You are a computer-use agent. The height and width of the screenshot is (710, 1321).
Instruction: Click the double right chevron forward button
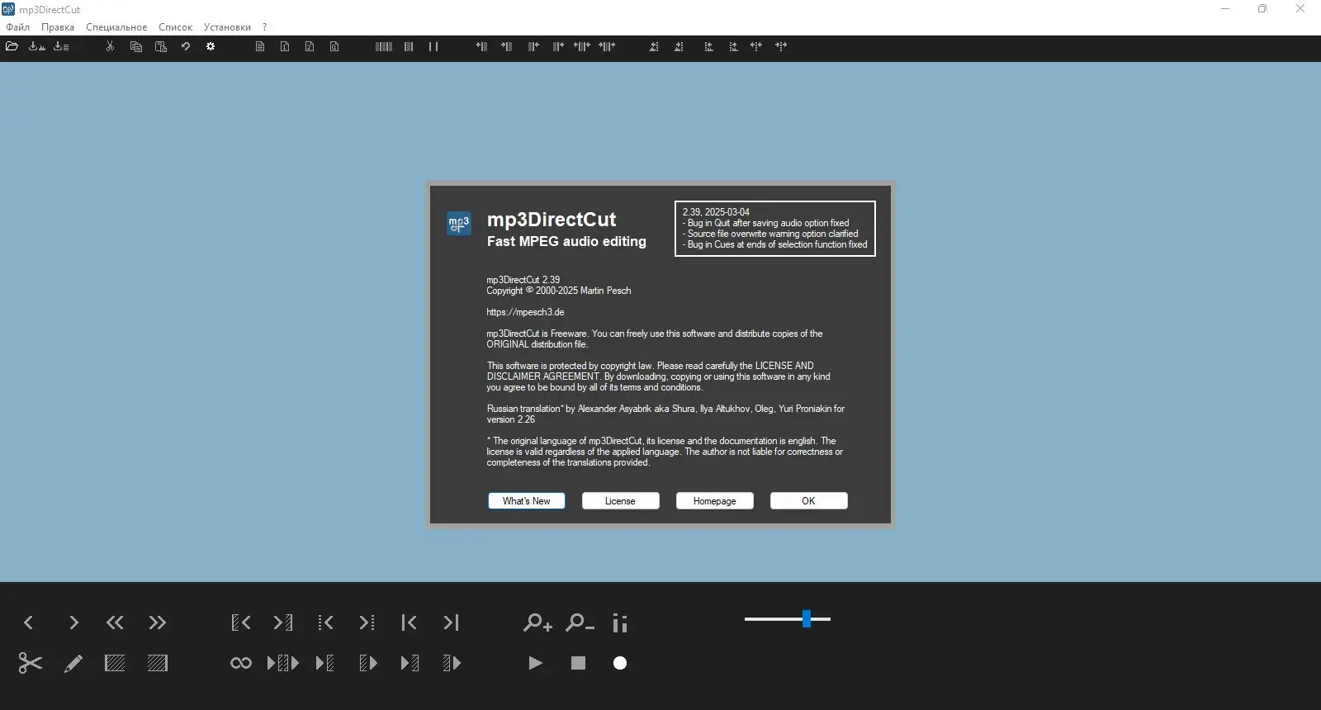pyautogui.click(x=158, y=622)
